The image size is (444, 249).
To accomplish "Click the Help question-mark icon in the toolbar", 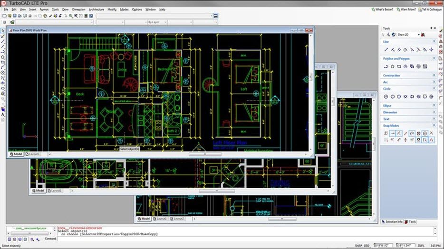I will [x=91, y=16].
